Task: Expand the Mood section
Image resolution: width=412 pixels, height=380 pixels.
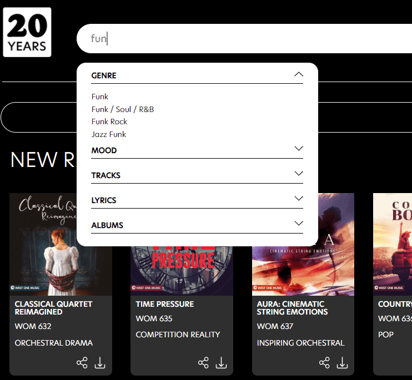Action: pyautogui.click(x=299, y=149)
